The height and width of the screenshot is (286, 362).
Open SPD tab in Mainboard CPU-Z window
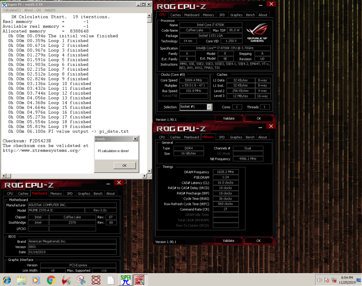click(70, 193)
